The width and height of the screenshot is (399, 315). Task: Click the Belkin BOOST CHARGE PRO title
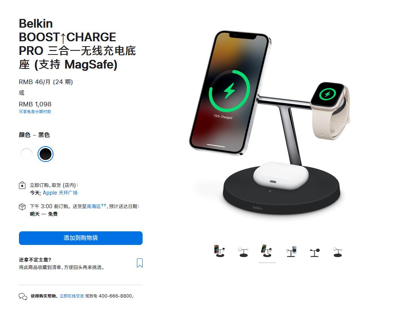pyautogui.click(x=77, y=44)
